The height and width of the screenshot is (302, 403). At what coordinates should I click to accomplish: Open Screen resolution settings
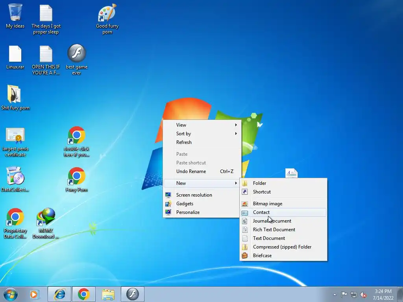[202, 195]
